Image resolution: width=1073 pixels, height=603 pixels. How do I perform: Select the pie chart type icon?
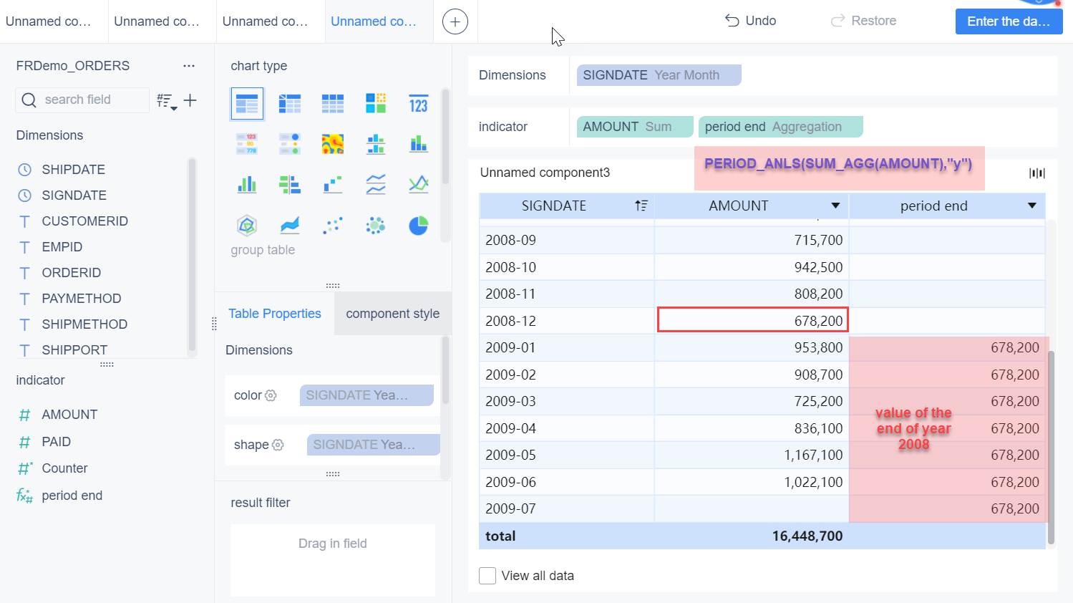[418, 226]
